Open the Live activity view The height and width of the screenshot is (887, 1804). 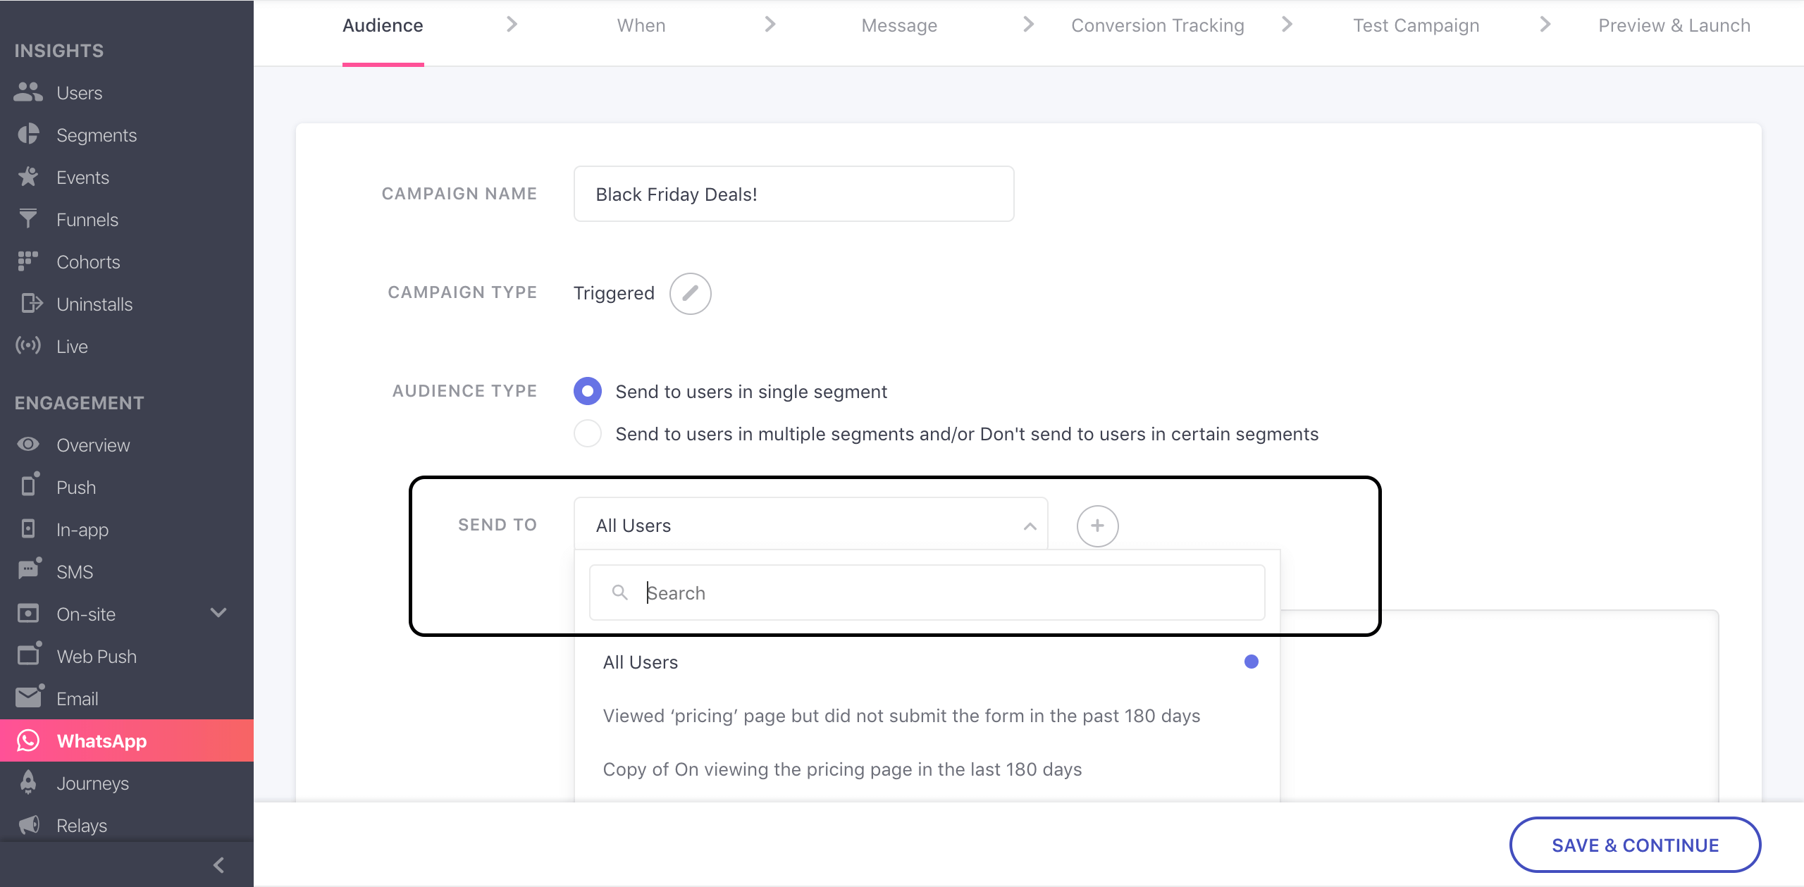(x=71, y=346)
